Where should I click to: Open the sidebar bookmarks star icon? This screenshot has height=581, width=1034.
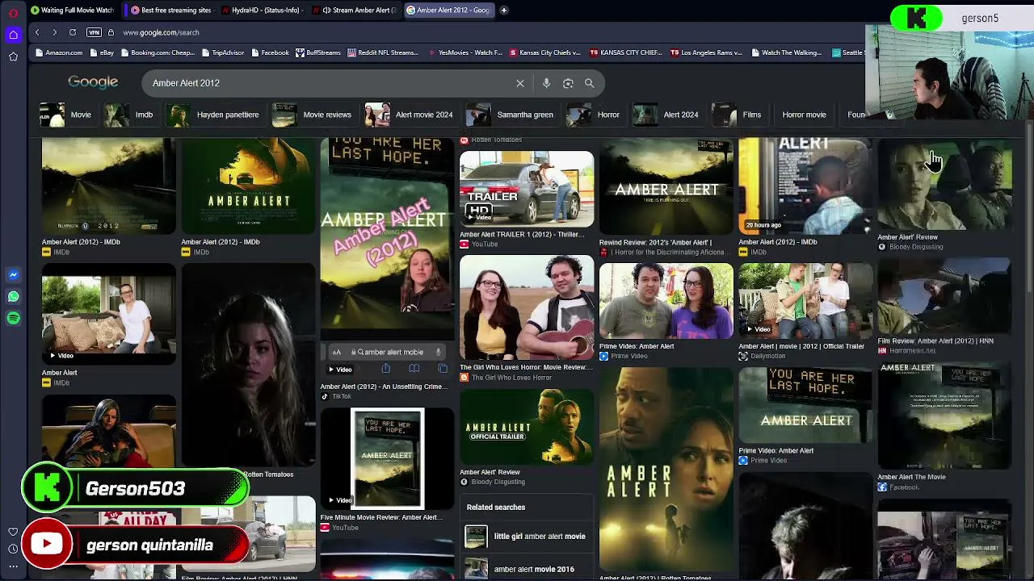click(x=13, y=56)
